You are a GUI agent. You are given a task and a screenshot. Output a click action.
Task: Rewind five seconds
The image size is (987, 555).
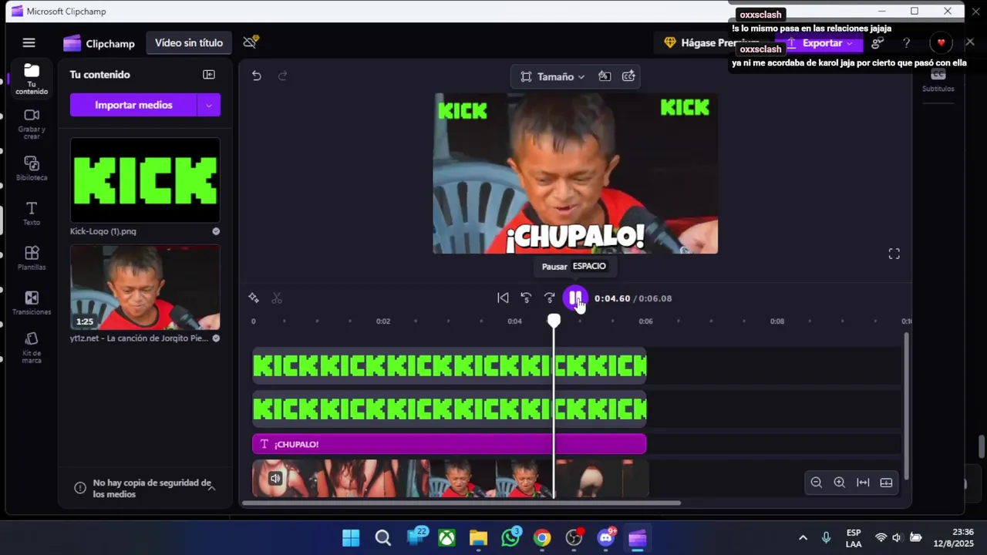(526, 298)
